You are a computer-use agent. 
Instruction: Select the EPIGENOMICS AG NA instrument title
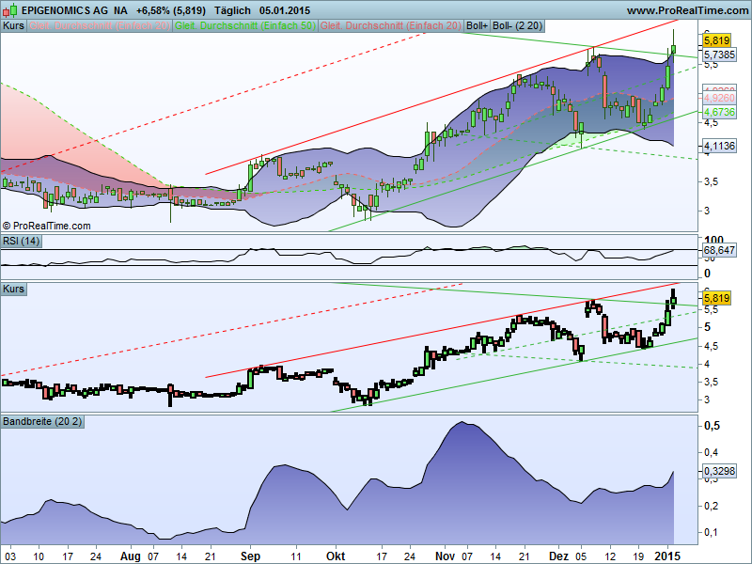tap(75, 10)
